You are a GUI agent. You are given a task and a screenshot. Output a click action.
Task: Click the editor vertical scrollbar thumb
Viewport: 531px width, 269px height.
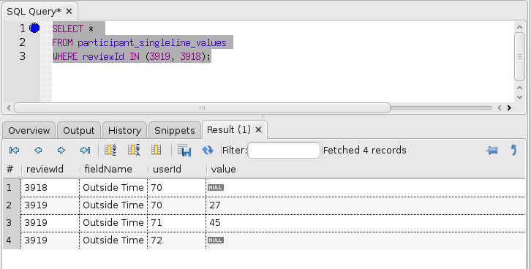click(x=519, y=56)
